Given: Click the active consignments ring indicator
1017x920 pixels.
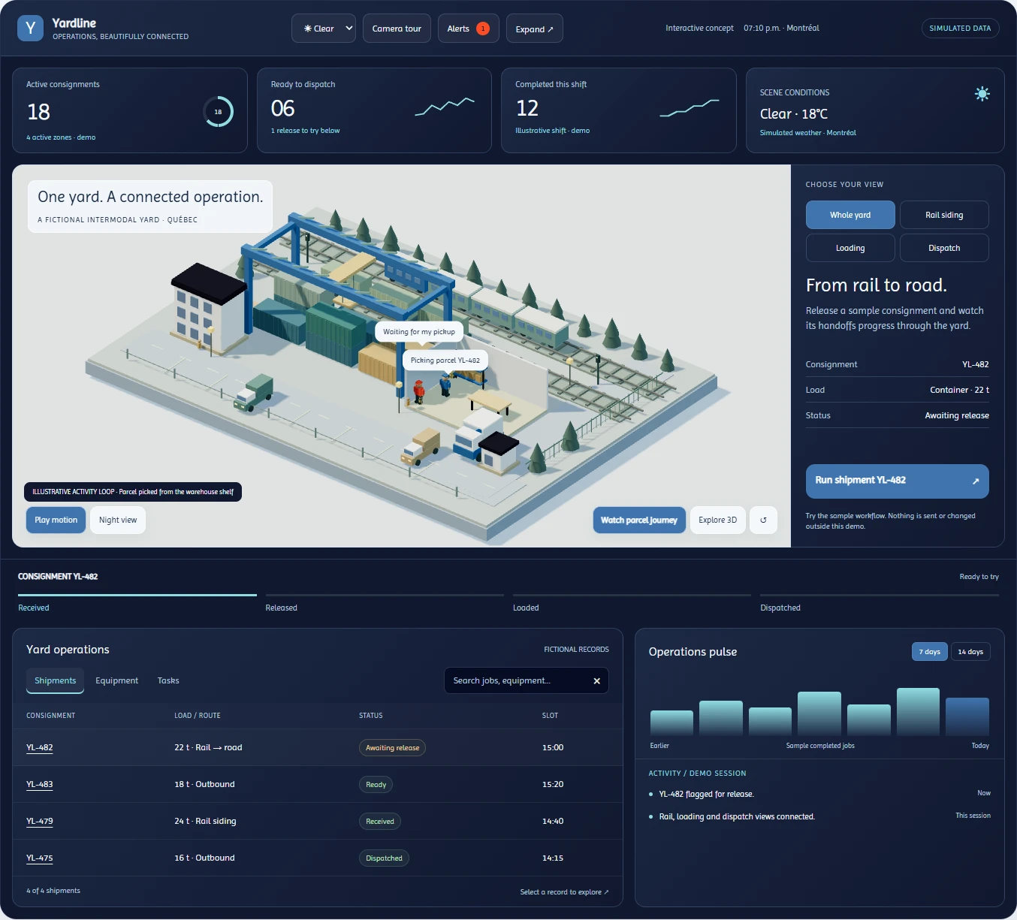Looking at the screenshot, I should [218, 112].
